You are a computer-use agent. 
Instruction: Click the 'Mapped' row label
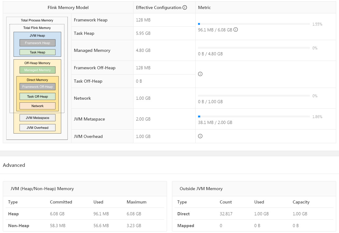pyautogui.click(x=186, y=226)
